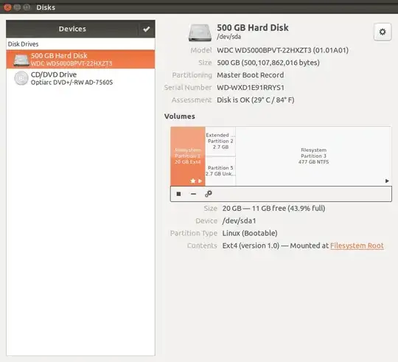Select the Extended Partition 2 volume
Viewport: 398px width, 362px height.
(220, 141)
